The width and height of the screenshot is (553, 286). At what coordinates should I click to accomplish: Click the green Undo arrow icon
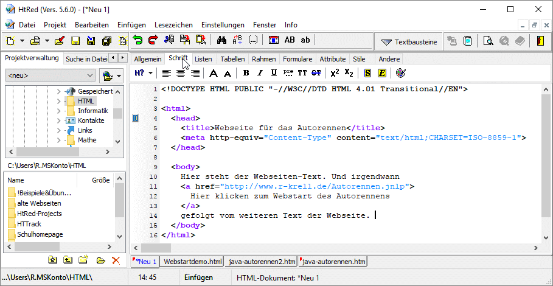(138, 41)
